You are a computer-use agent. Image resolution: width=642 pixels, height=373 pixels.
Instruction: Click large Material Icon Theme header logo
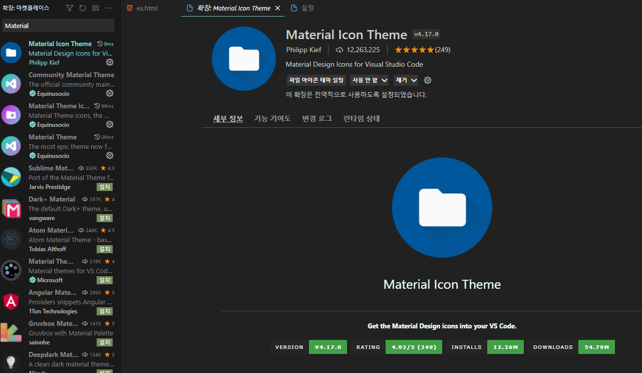[244, 59]
